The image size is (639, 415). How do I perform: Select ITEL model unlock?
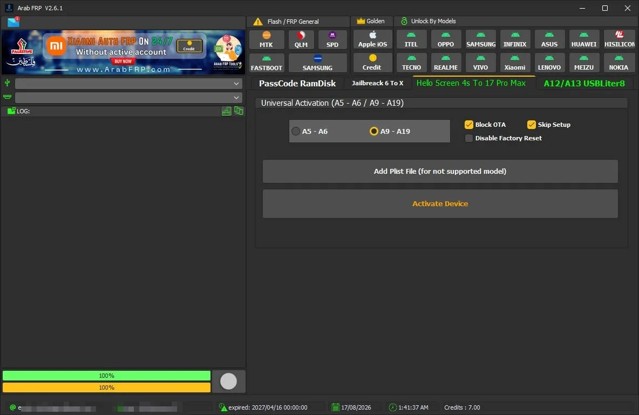[x=411, y=39]
